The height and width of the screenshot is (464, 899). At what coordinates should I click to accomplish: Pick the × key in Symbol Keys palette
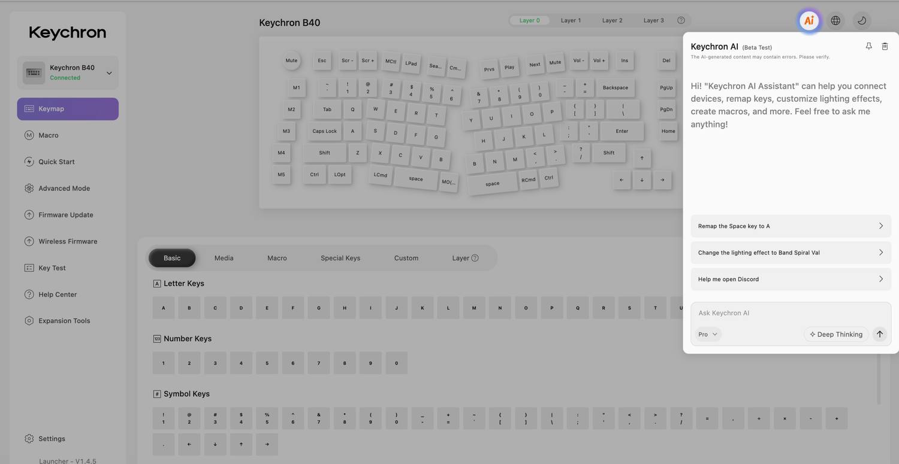(785, 418)
